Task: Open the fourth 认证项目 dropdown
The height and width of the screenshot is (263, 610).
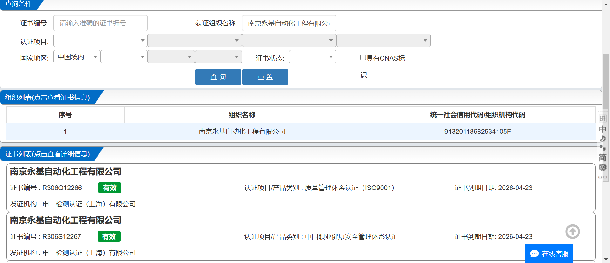Action: click(383, 40)
